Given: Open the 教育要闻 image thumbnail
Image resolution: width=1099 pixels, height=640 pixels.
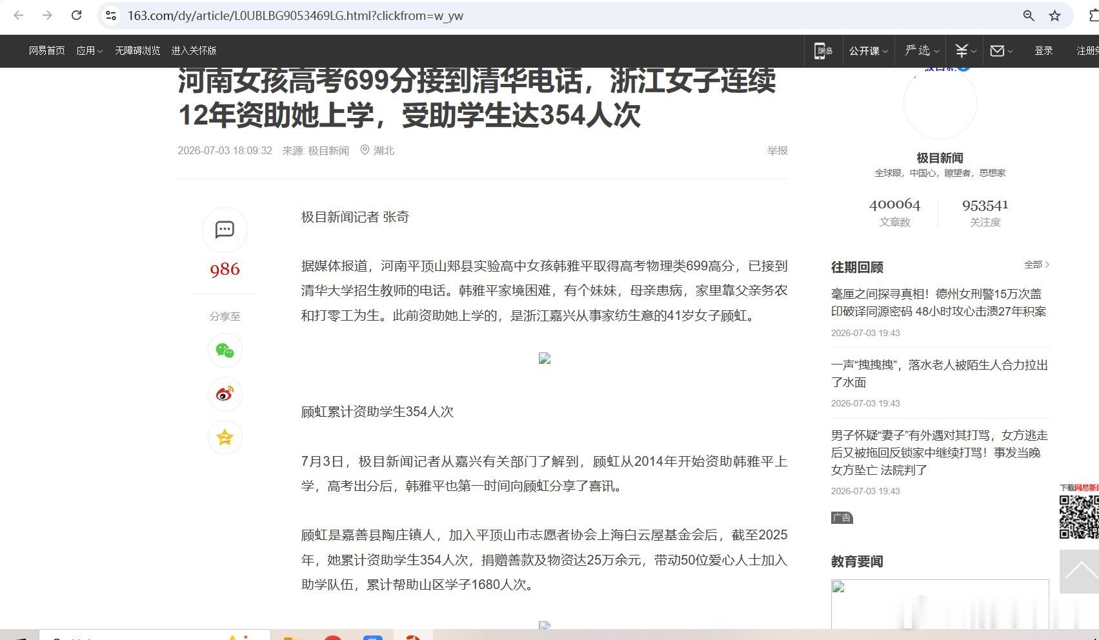Looking at the screenshot, I should pos(940,605).
